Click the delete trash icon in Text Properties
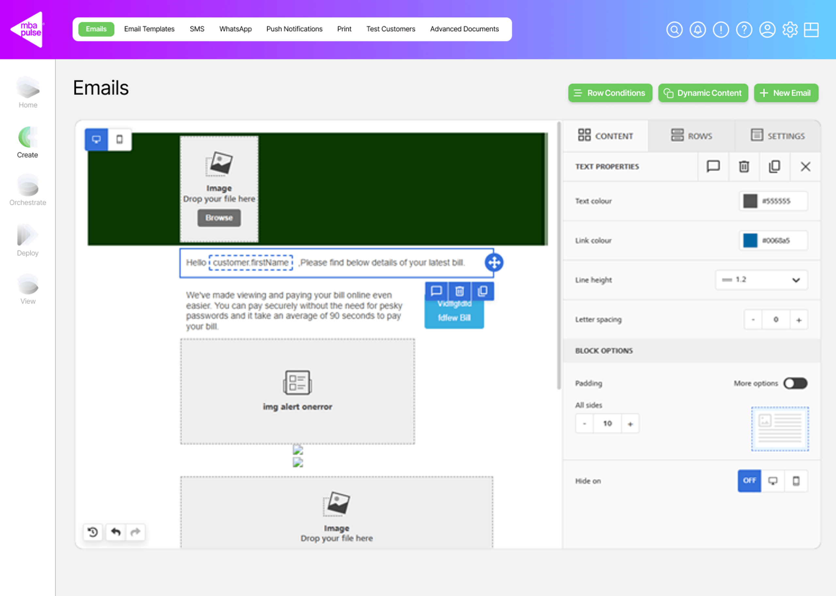836x596 pixels. (x=744, y=167)
